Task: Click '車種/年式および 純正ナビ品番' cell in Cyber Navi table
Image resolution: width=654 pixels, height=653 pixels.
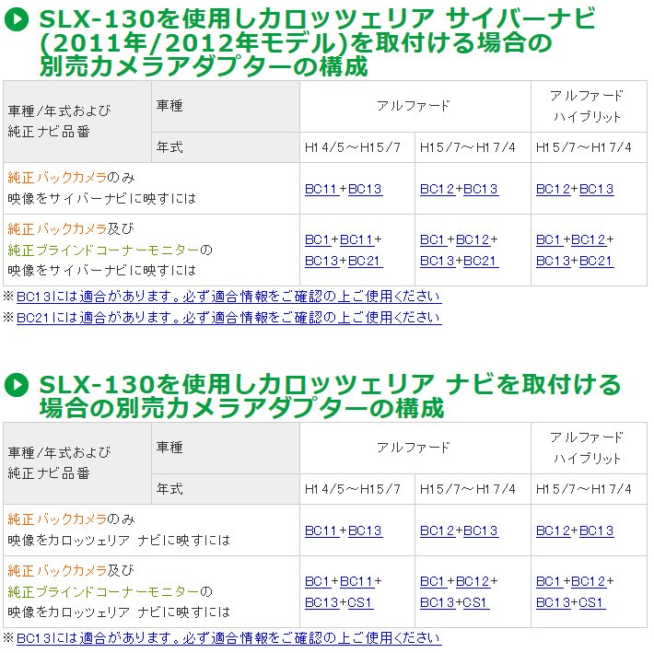Action: 77,122
